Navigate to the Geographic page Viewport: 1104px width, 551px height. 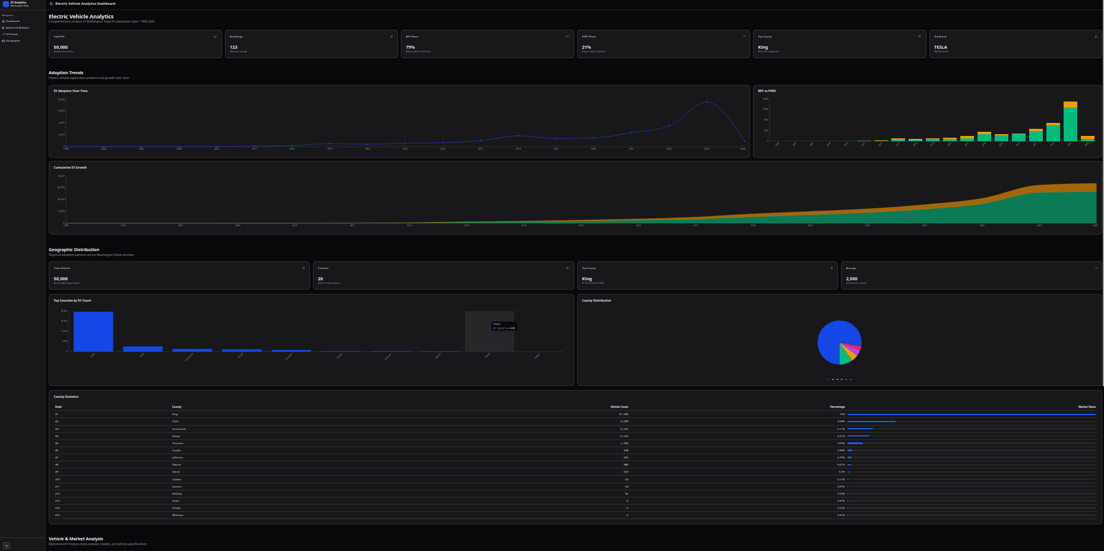pos(12,40)
